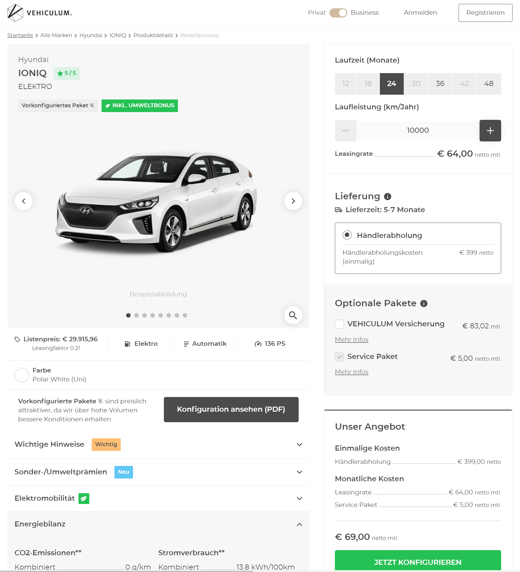The width and height of the screenshot is (520, 572).
Task: Select 18 months term
Action: click(x=368, y=84)
